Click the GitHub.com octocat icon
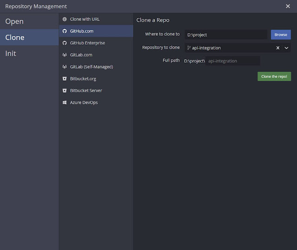Image resolution: width=297 pixels, height=250 pixels. 65,31
